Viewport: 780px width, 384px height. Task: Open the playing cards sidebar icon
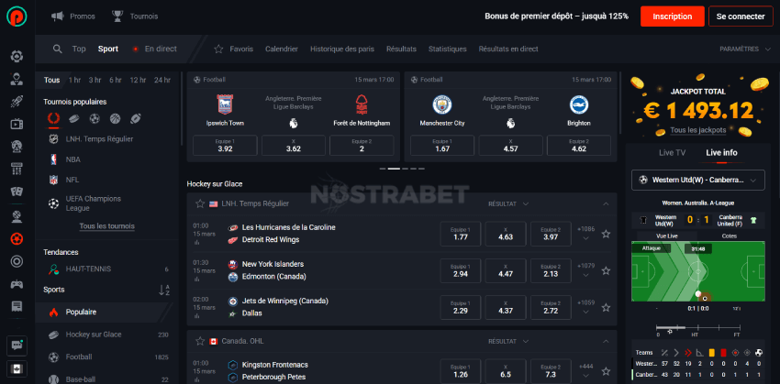click(17, 192)
